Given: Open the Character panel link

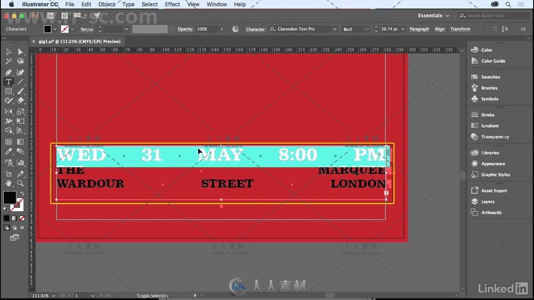Looking at the screenshot, I should [256, 29].
